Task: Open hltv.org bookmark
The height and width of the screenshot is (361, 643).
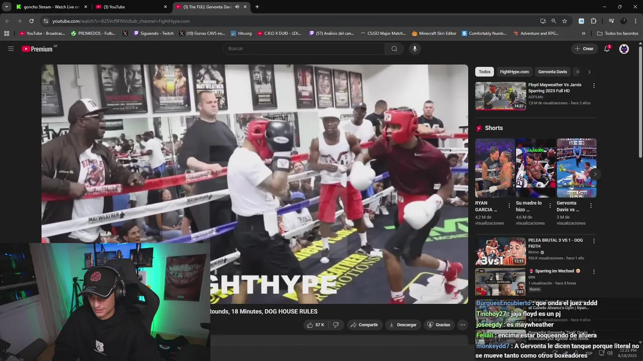Action: (241, 34)
